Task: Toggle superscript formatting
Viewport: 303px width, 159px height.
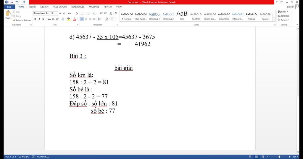Action: tap(57, 19)
